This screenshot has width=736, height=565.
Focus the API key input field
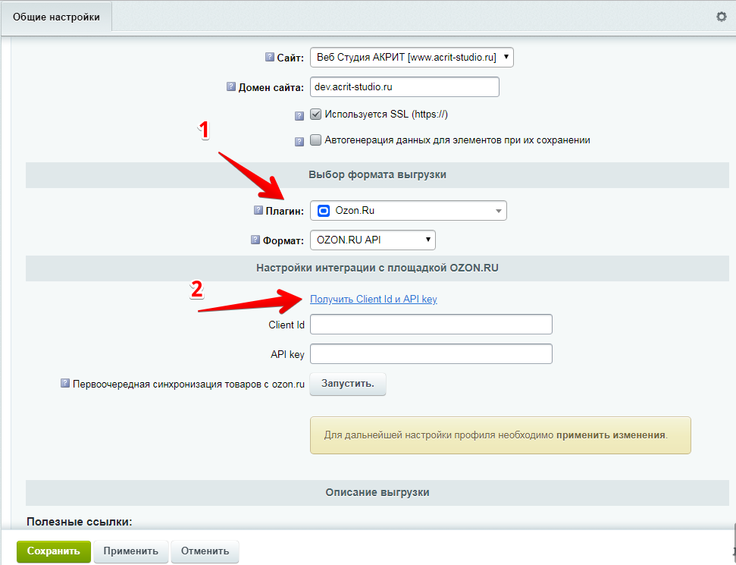[431, 354]
